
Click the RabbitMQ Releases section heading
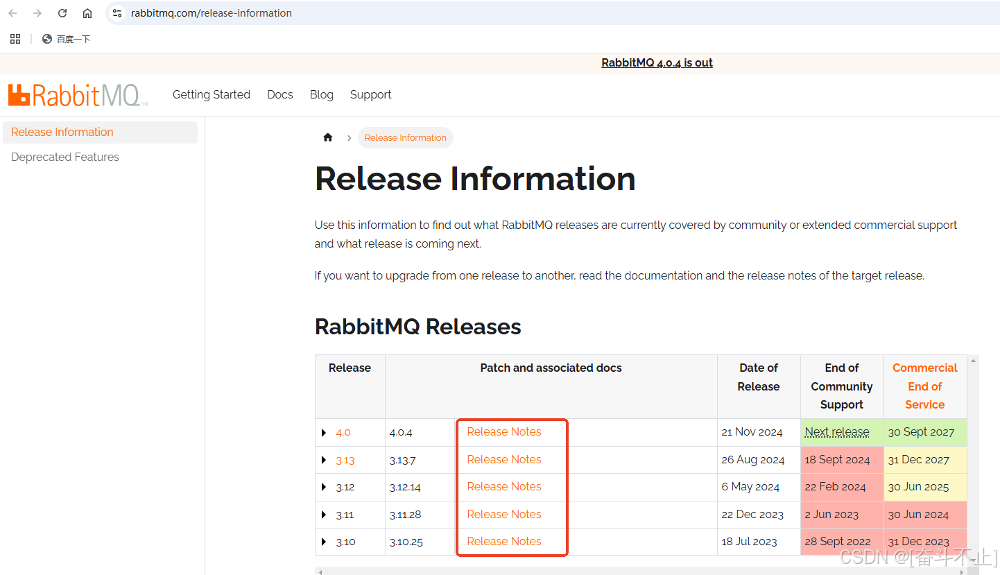[x=417, y=327]
